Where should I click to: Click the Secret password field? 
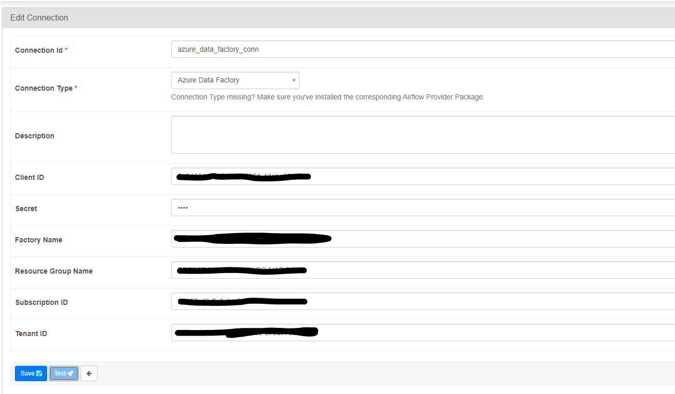pyautogui.click(x=423, y=208)
